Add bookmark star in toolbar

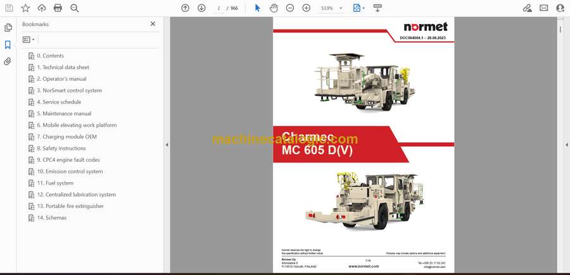(x=25, y=8)
